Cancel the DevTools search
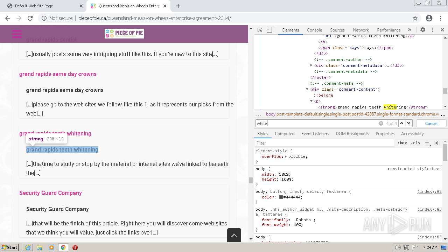Image resolution: width=448 pixels, height=252 pixels. [x=431, y=123]
